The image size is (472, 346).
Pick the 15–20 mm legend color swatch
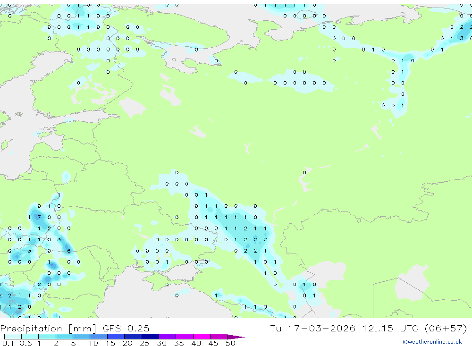[116, 337]
